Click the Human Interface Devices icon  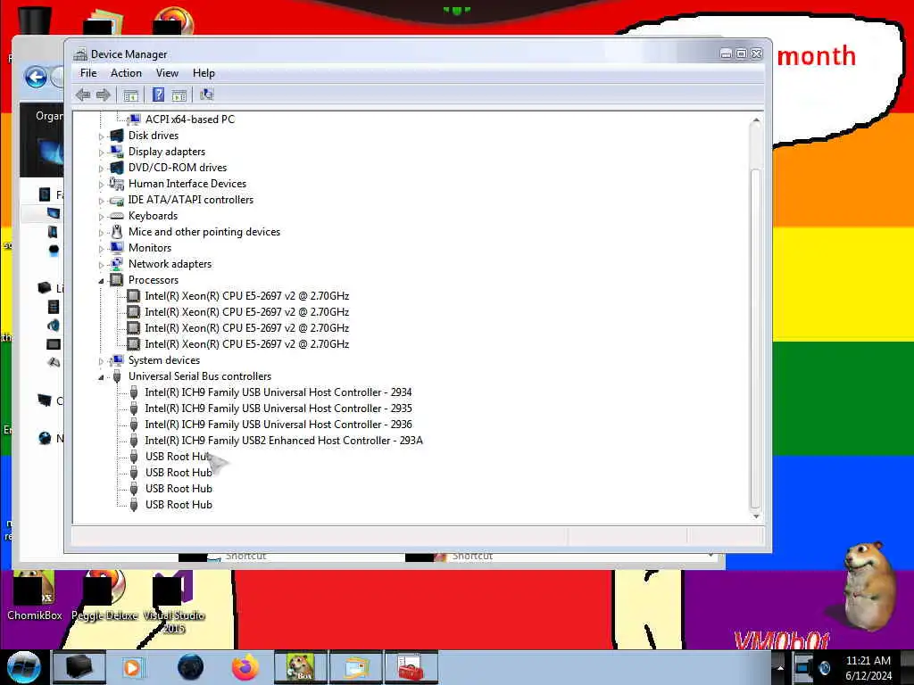[x=117, y=184]
